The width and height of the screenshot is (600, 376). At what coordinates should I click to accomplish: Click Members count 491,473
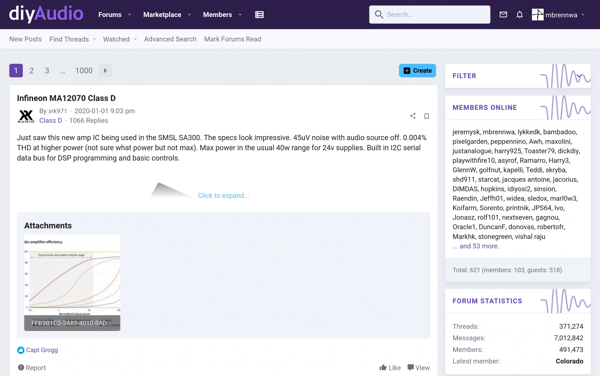[571, 350]
